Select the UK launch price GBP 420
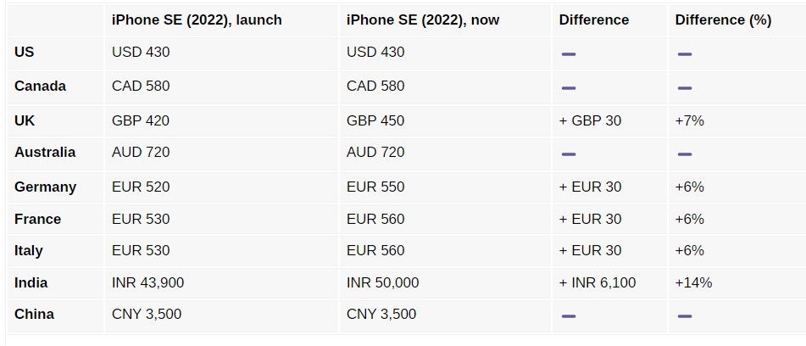Image resolution: width=806 pixels, height=346 pixels. click(x=141, y=120)
